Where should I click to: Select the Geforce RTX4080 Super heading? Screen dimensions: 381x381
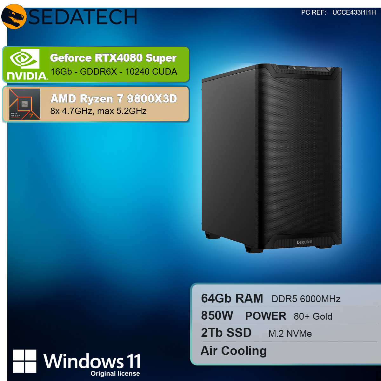coord(113,58)
